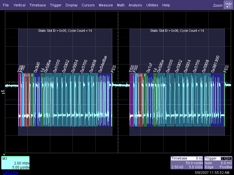Select the Timebase menu
The height and width of the screenshot is (175, 234).
pyautogui.click(x=37, y=5)
